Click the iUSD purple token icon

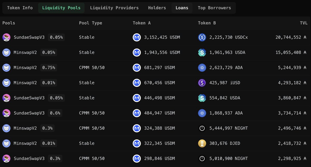coord(202,83)
